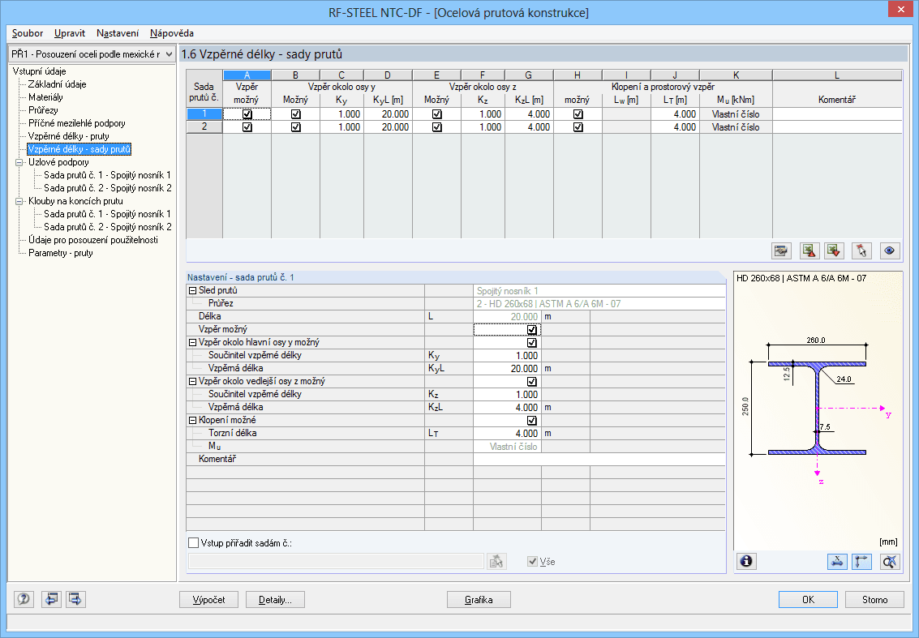Collapse 'Vzpěr okolo hlavní osy y možný' group

(x=192, y=342)
